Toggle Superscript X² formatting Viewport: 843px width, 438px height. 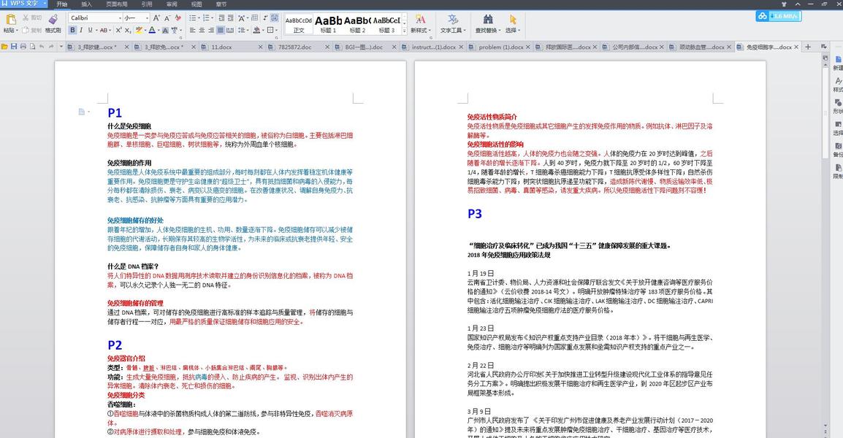coord(118,30)
